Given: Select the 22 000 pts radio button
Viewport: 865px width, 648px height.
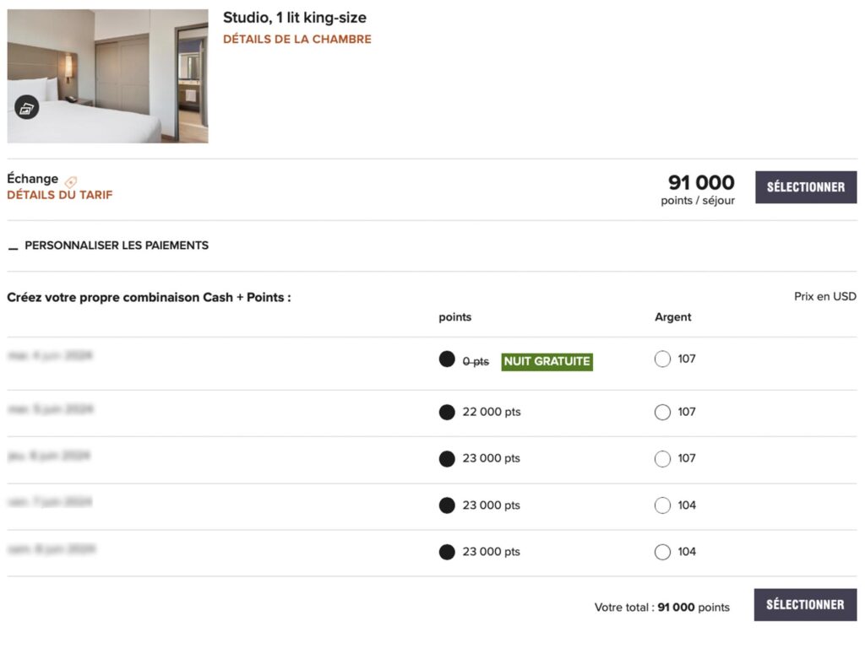Looking at the screenshot, I should point(447,413).
